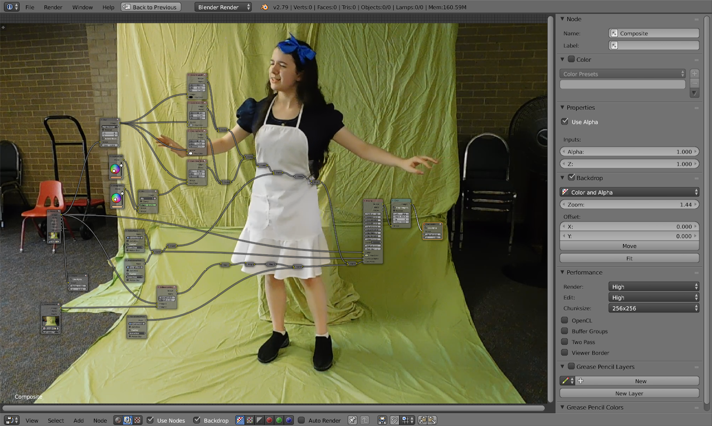The image size is (712, 426).
Task: Enable the OpenCL checkbox
Action: (x=565, y=320)
